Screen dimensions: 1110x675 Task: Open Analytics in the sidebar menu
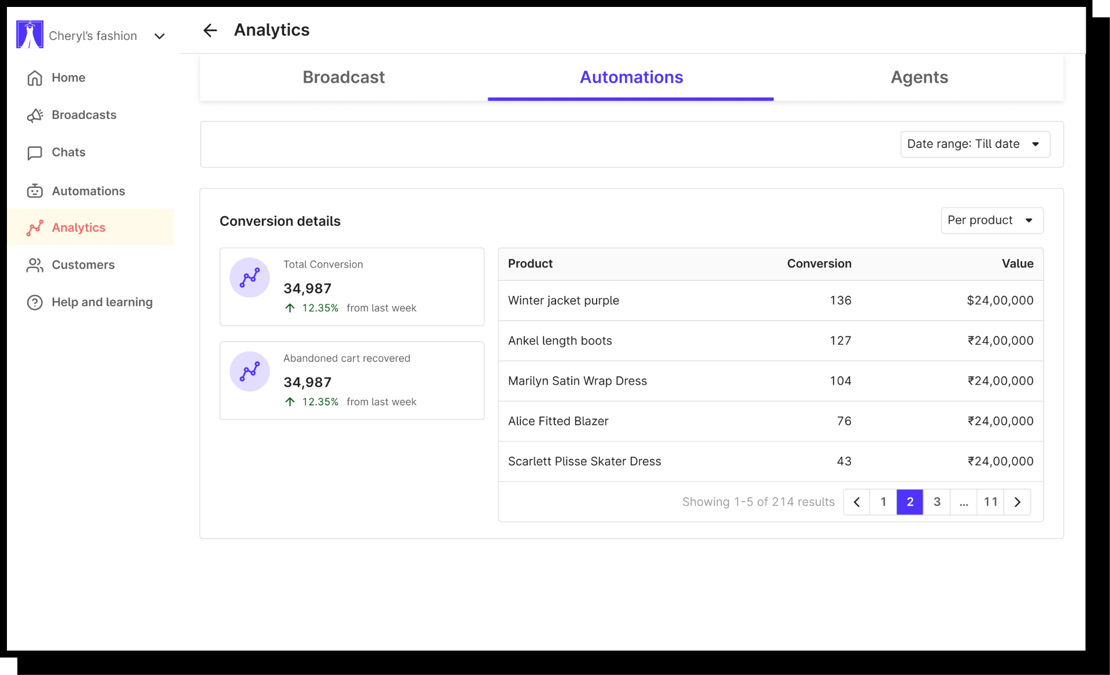tap(79, 228)
